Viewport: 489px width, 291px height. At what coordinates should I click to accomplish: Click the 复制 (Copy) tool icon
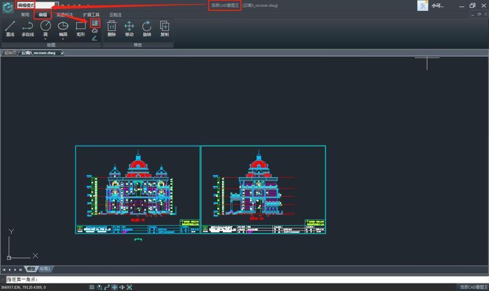[x=164, y=27]
